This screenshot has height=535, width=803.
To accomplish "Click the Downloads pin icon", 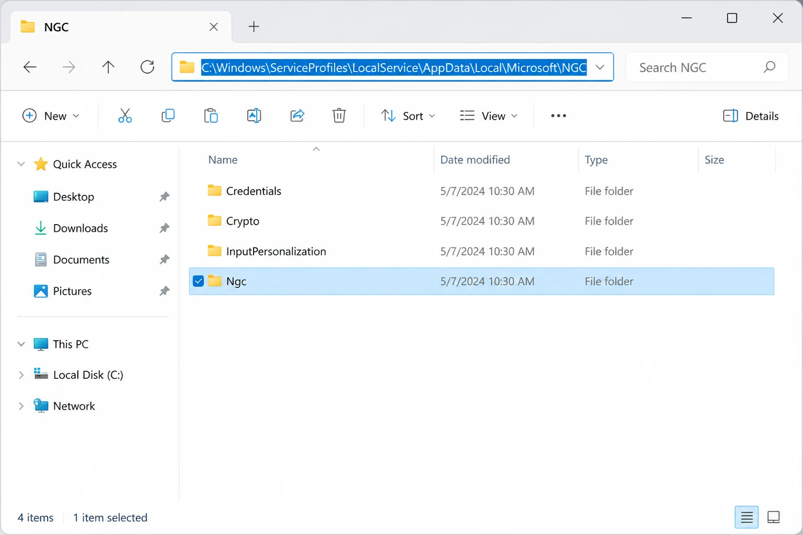I will (x=164, y=228).
